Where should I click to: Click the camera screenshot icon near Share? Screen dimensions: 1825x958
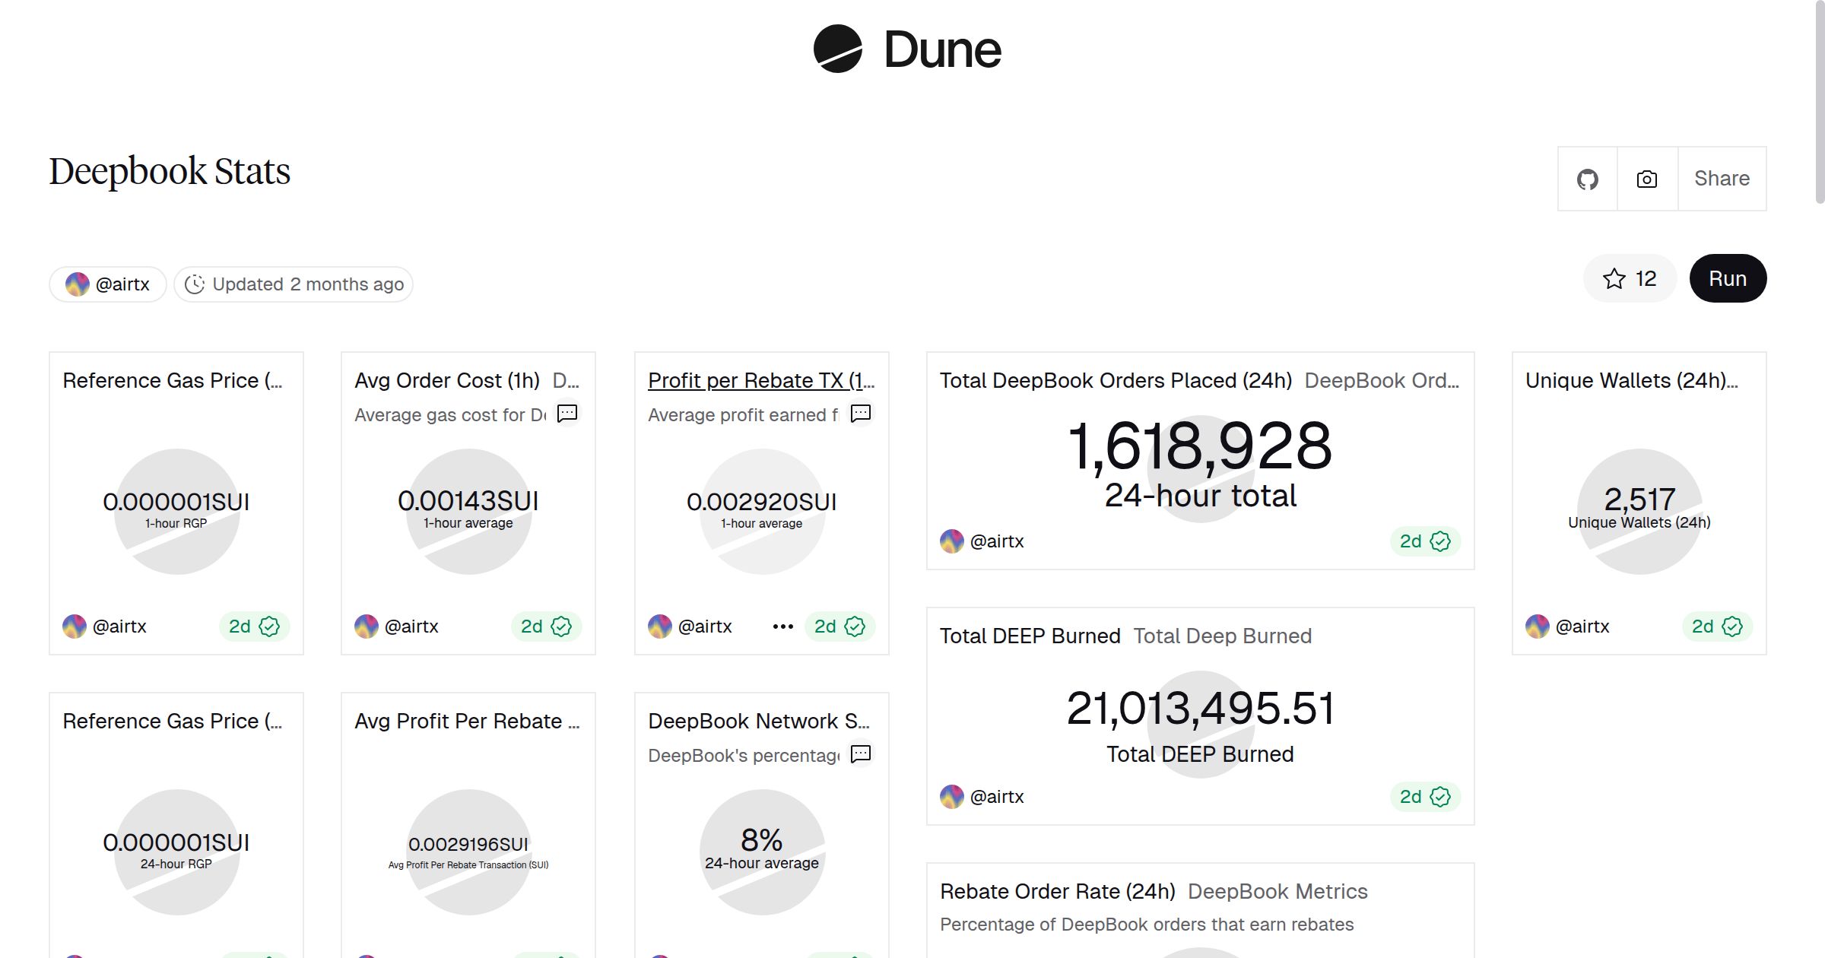(x=1646, y=179)
